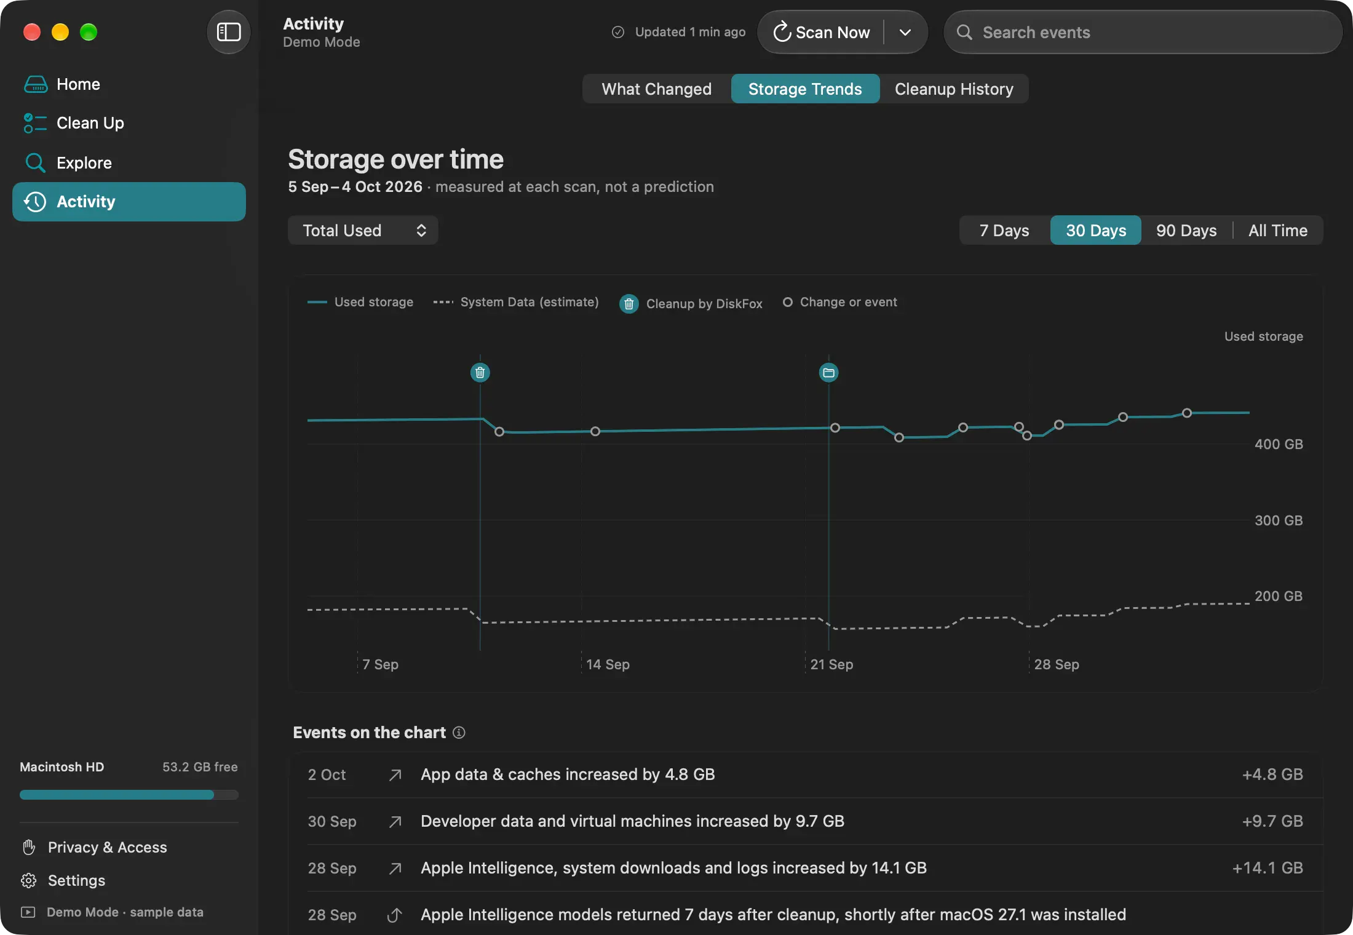Screen dimensions: 1353x935
Task: Open the Home sidebar item
Action: (x=129, y=84)
